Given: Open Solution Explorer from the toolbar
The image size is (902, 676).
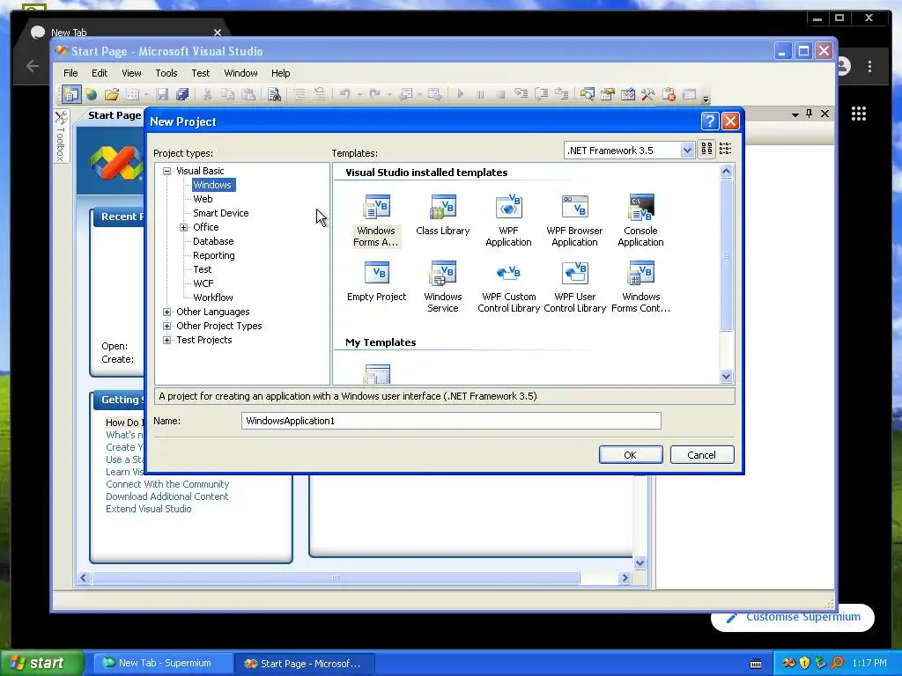Looking at the screenshot, I should pyautogui.click(x=587, y=94).
